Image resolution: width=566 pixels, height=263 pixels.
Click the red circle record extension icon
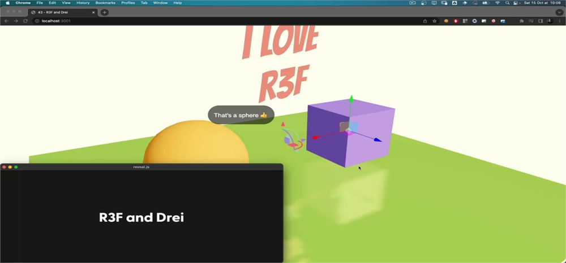[x=494, y=21]
